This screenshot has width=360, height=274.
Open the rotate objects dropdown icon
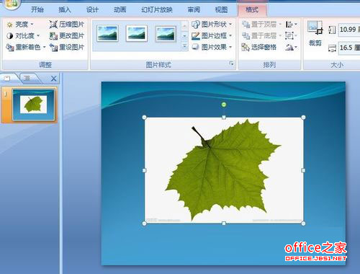[292, 47]
